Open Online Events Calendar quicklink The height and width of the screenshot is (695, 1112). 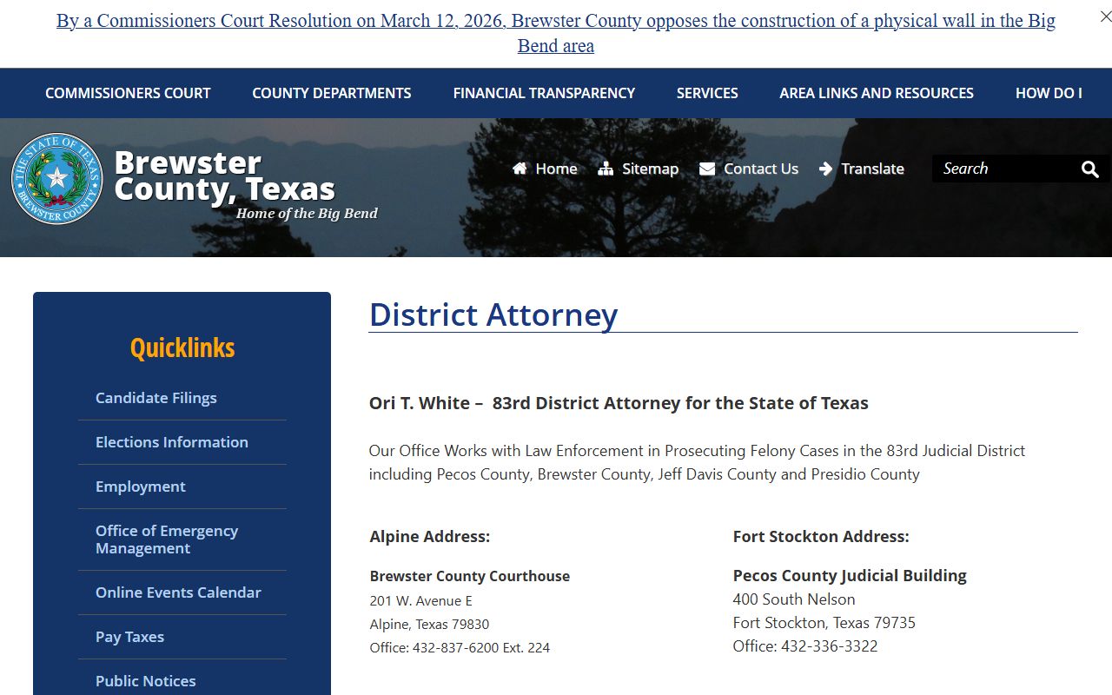pyautogui.click(x=178, y=592)
